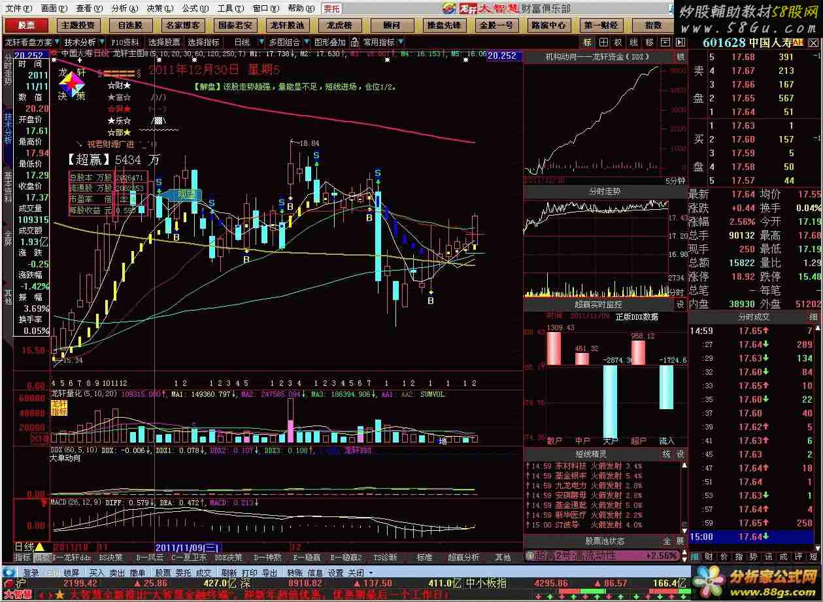Click the 统 button on 短线精灵 panel
823x602 pixels.
666,454
